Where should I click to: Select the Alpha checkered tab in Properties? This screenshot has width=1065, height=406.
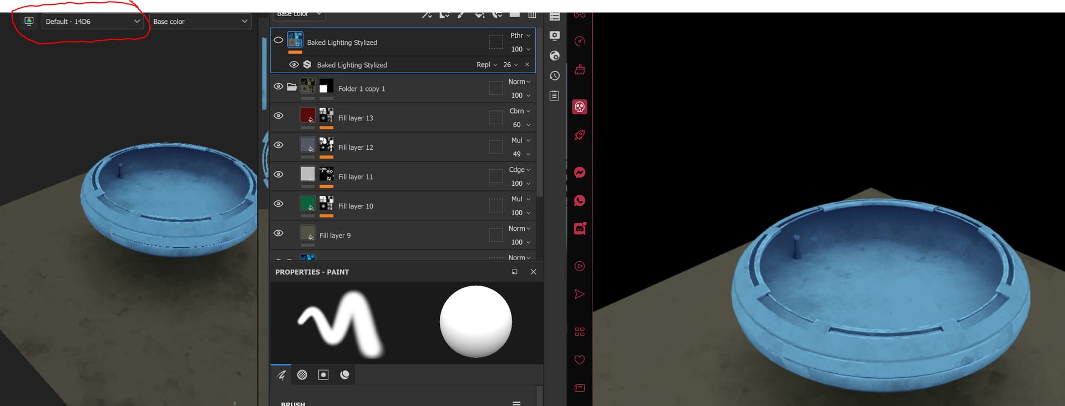point(302,375)
